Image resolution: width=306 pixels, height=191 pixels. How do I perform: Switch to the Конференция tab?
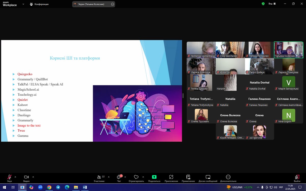39,4
